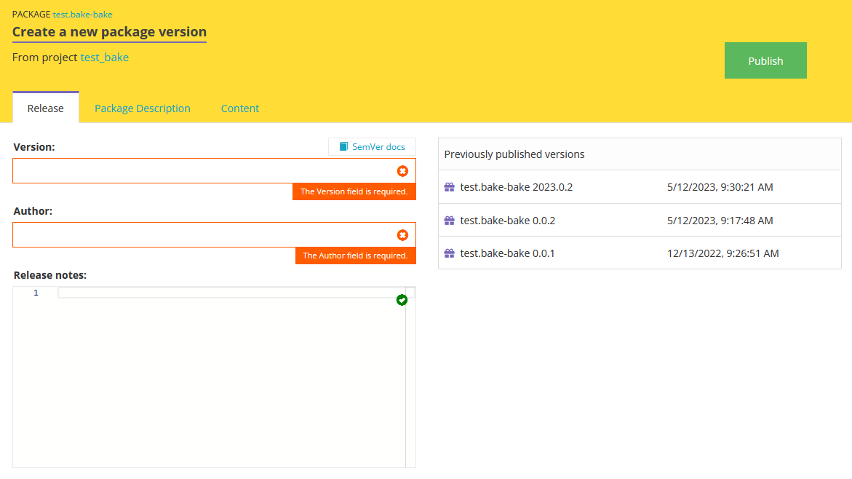Publish the new package version
Image resolution: width=852 pixels, height=479 pixels.
point(765,60)
